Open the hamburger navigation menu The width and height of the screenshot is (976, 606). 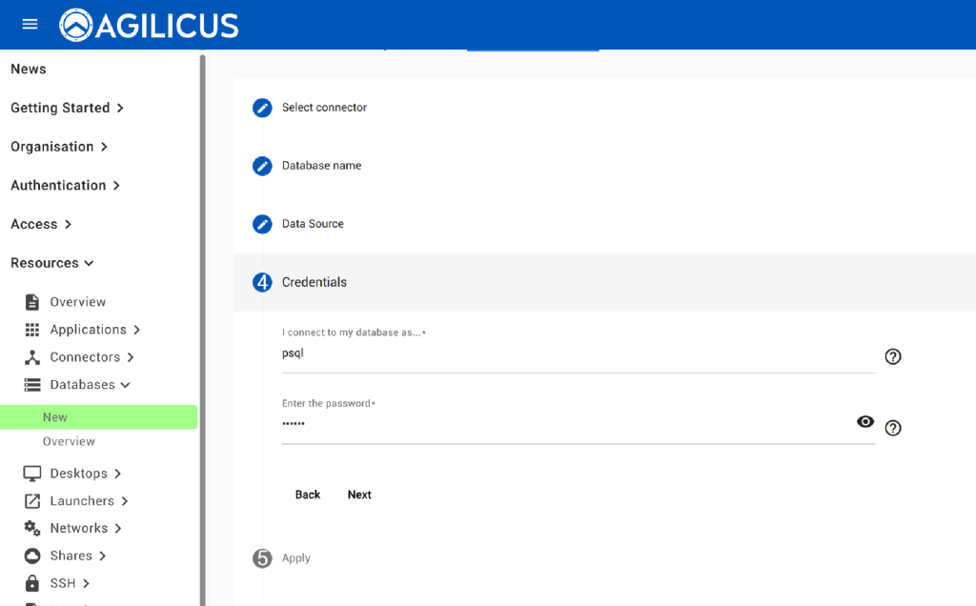(x=30, y=24)
